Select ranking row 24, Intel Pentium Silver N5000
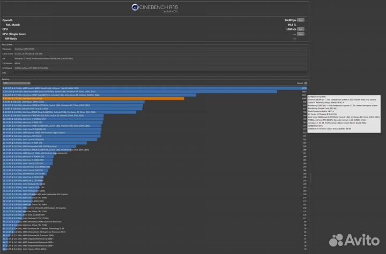The width and height of the screenshot is (386, 254). point(154,167)
